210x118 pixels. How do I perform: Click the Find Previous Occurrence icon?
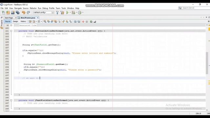tap(48, 22)
